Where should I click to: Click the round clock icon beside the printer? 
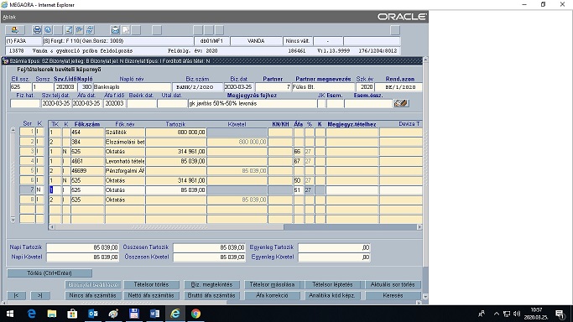(48, 30)
